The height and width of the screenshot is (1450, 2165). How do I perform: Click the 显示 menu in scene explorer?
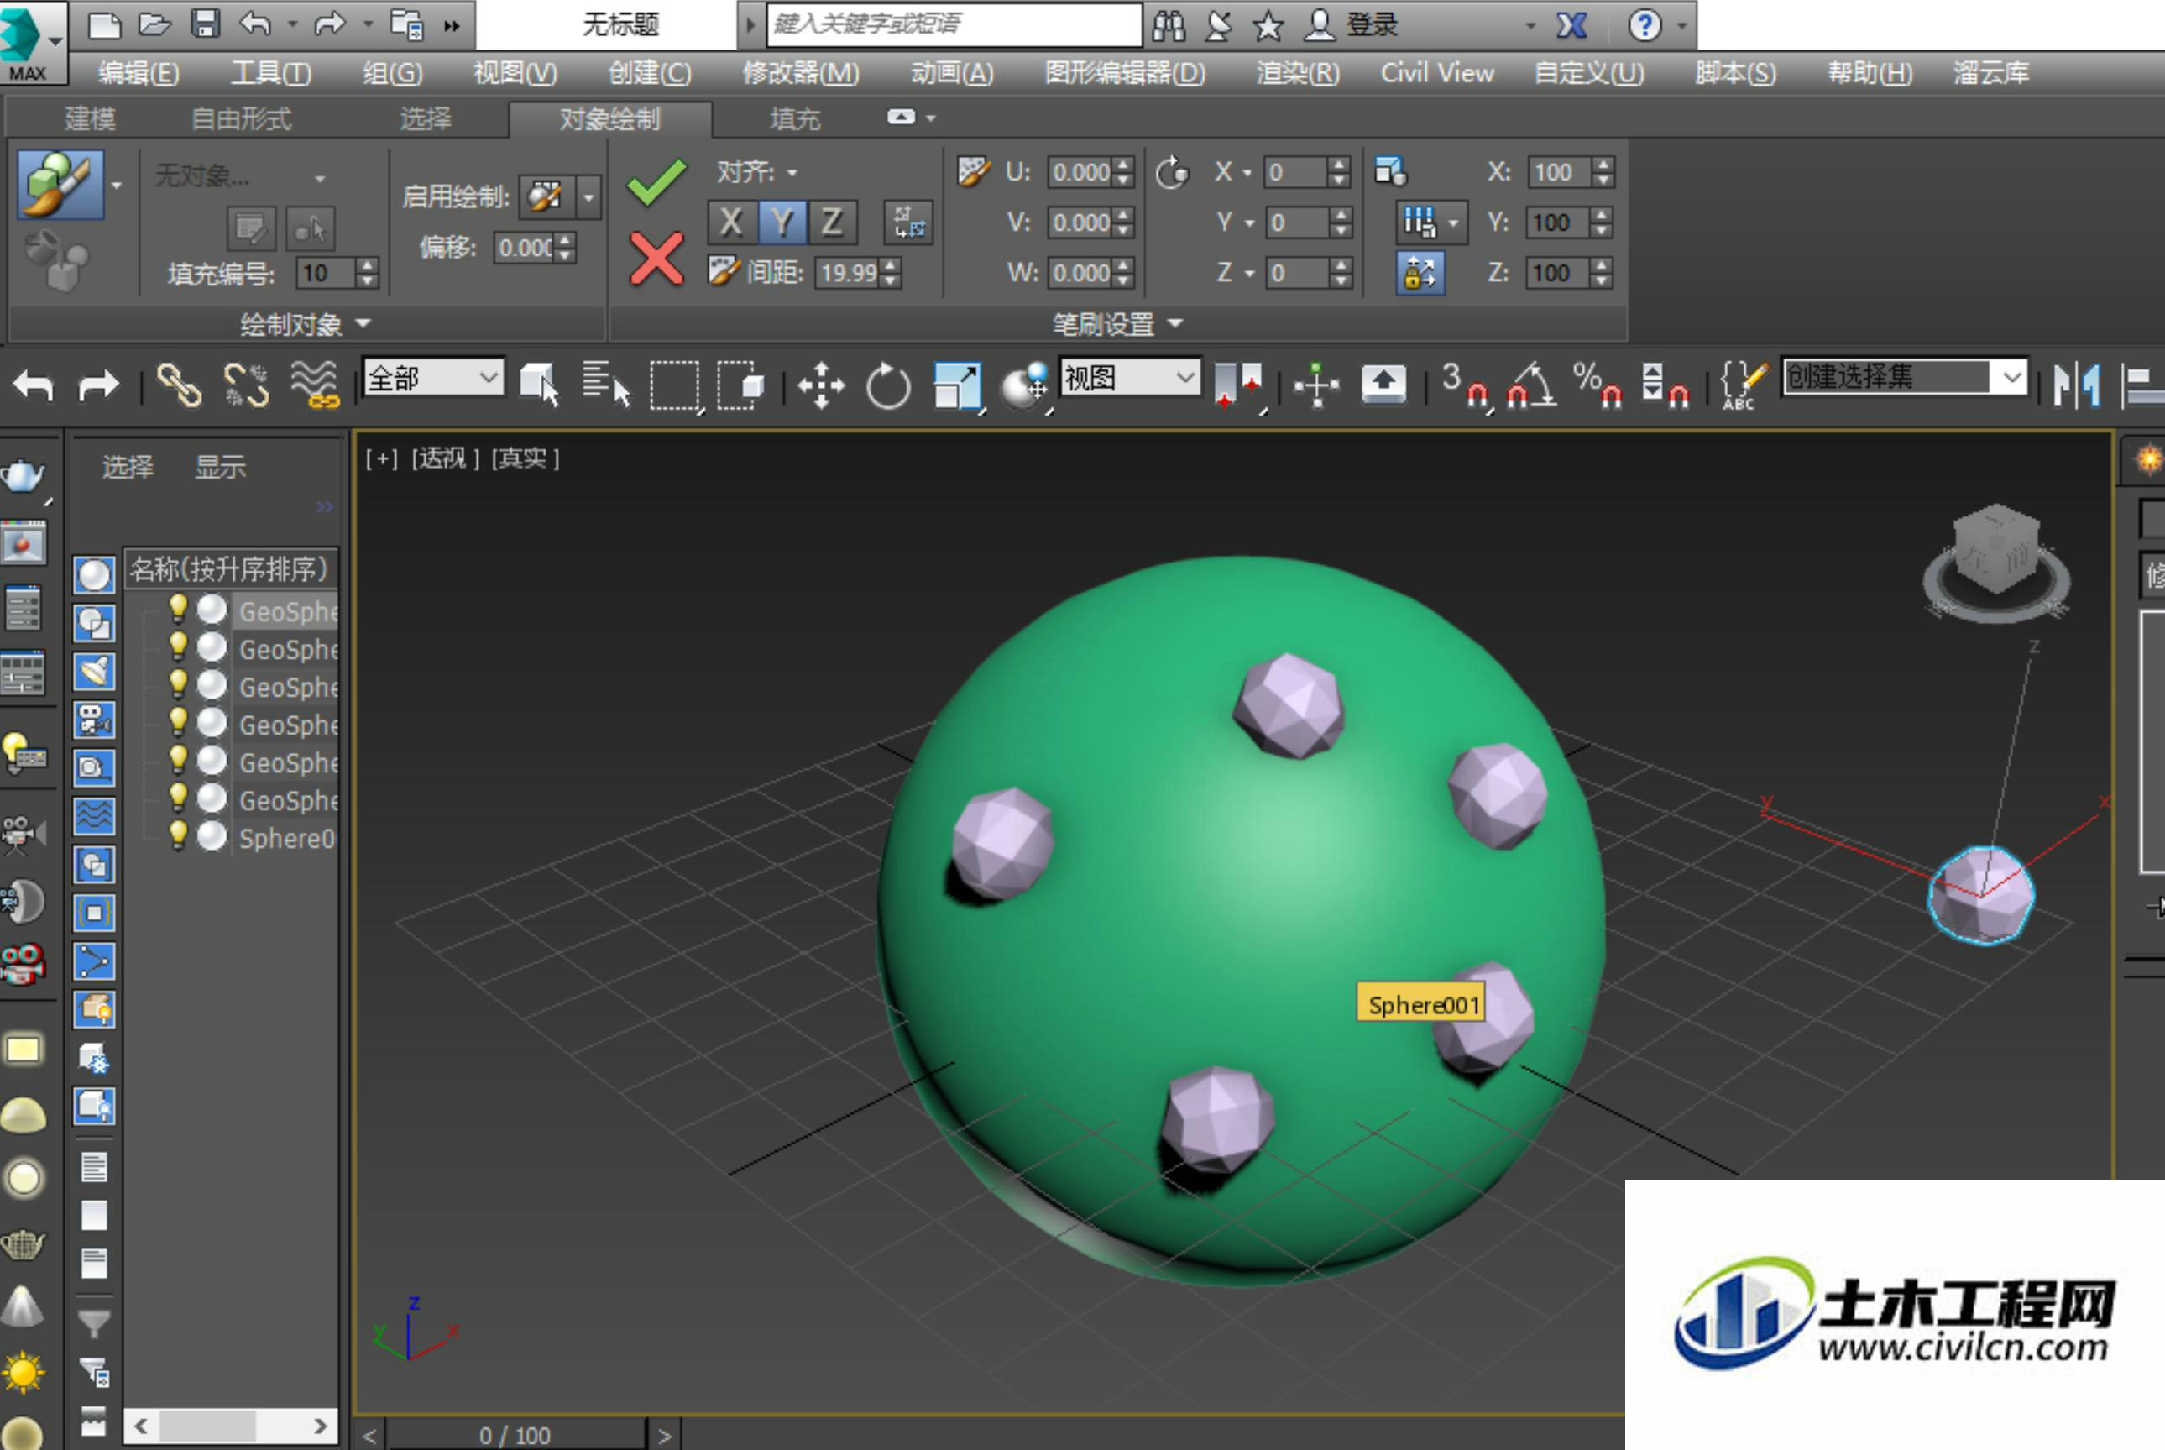click(x=220, y=467)
